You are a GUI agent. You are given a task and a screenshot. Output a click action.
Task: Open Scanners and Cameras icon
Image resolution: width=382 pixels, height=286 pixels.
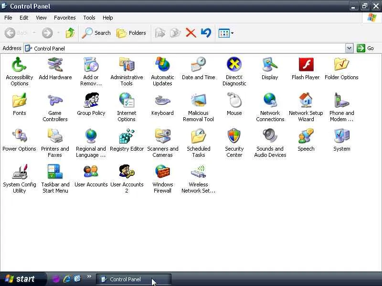tap(162, 136)
